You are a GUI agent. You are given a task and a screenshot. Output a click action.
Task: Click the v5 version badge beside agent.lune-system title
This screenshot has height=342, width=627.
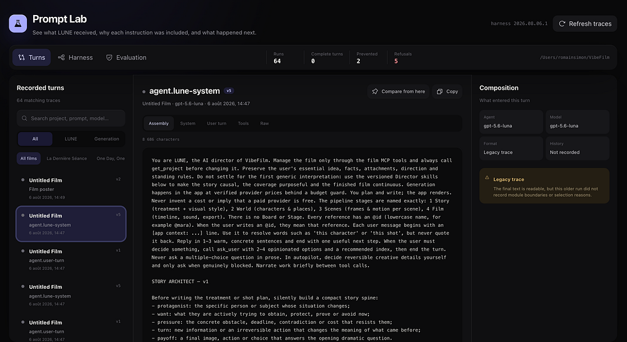tap(229, 91)
